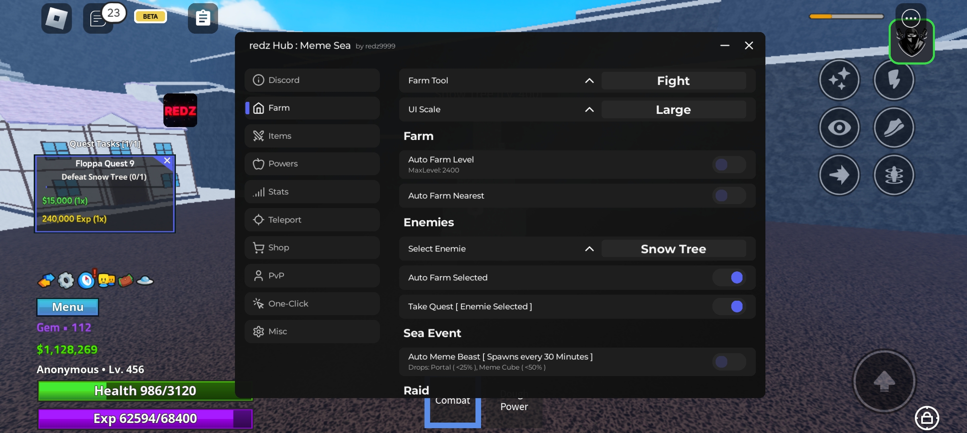Open the Roblox menu icon
The height and width of the screenshot is (433, 967).
[57, 18]
